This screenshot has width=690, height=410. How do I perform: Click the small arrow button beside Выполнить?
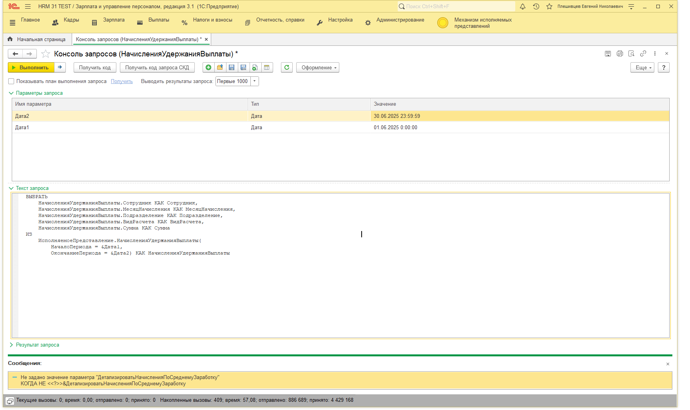(60, 67)
